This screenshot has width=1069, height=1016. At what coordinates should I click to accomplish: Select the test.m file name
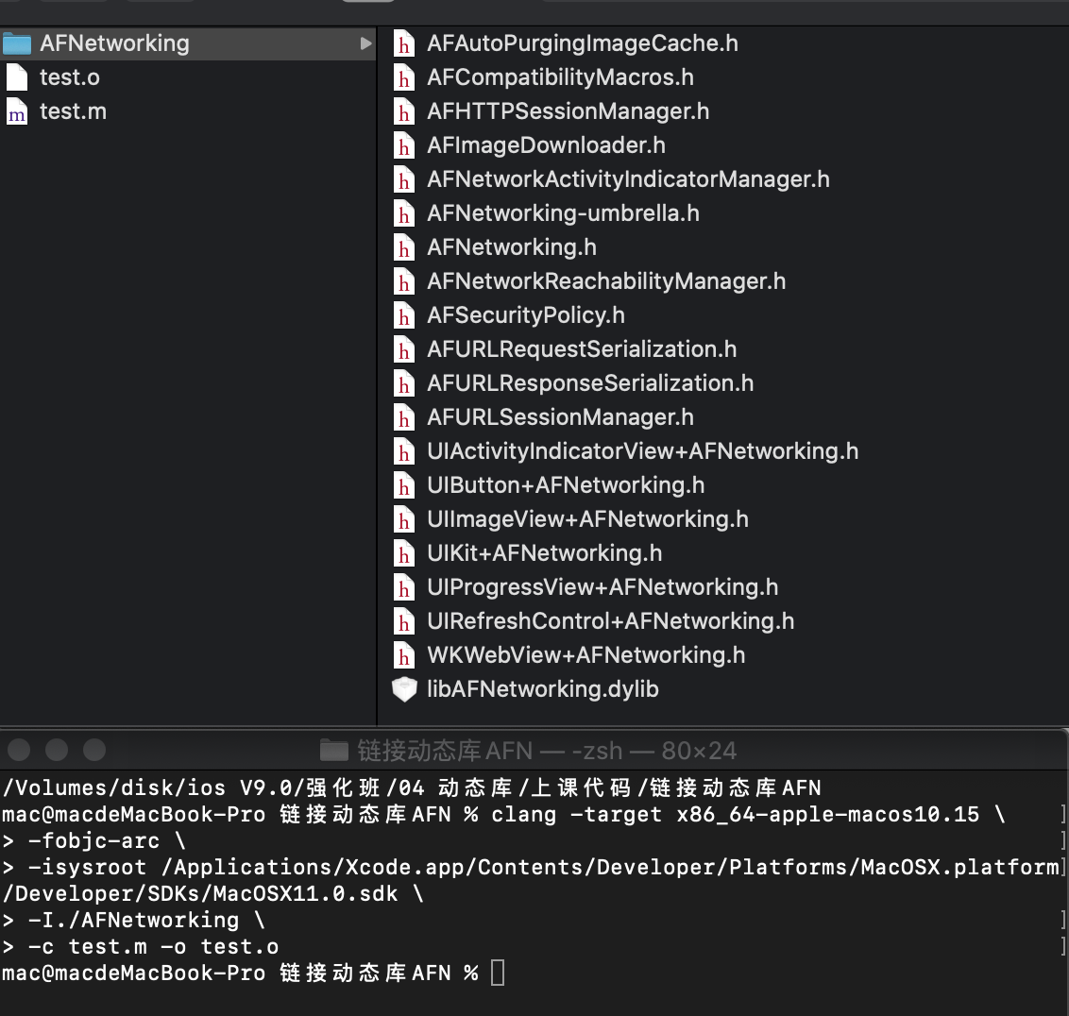(73, 111)
